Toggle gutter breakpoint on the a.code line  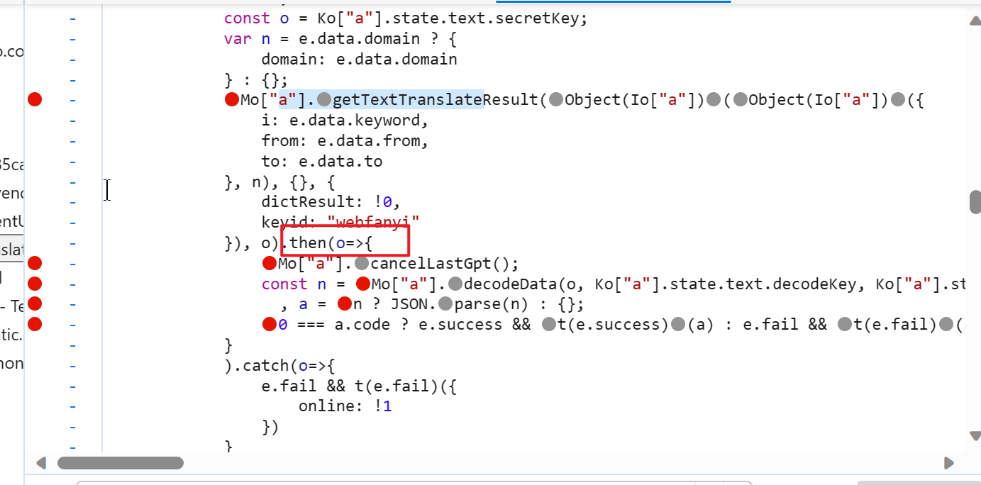click(35, 325)
